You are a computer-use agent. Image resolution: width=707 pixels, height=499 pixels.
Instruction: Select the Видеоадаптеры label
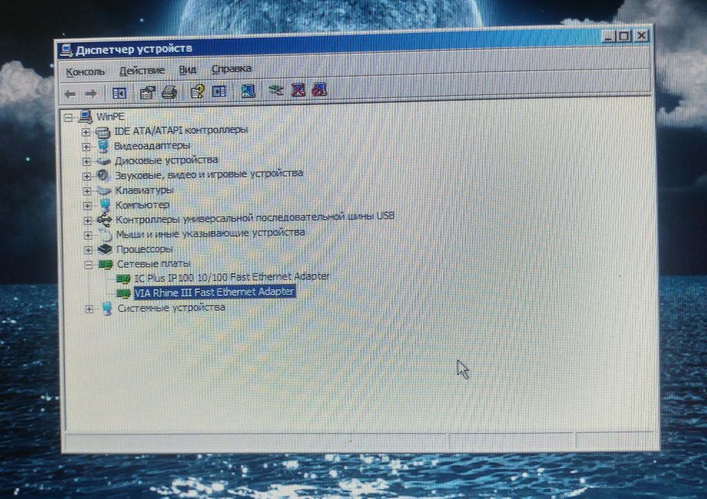point(152,146)
